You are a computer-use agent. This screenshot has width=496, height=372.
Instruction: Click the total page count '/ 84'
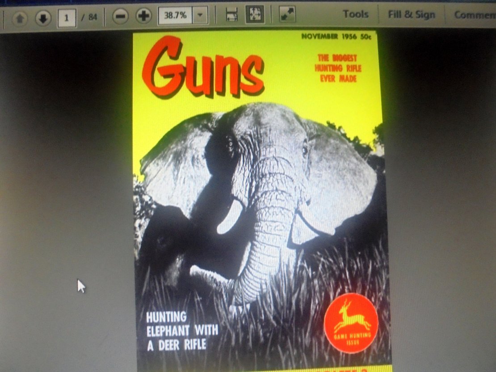(x=89, y=17)
